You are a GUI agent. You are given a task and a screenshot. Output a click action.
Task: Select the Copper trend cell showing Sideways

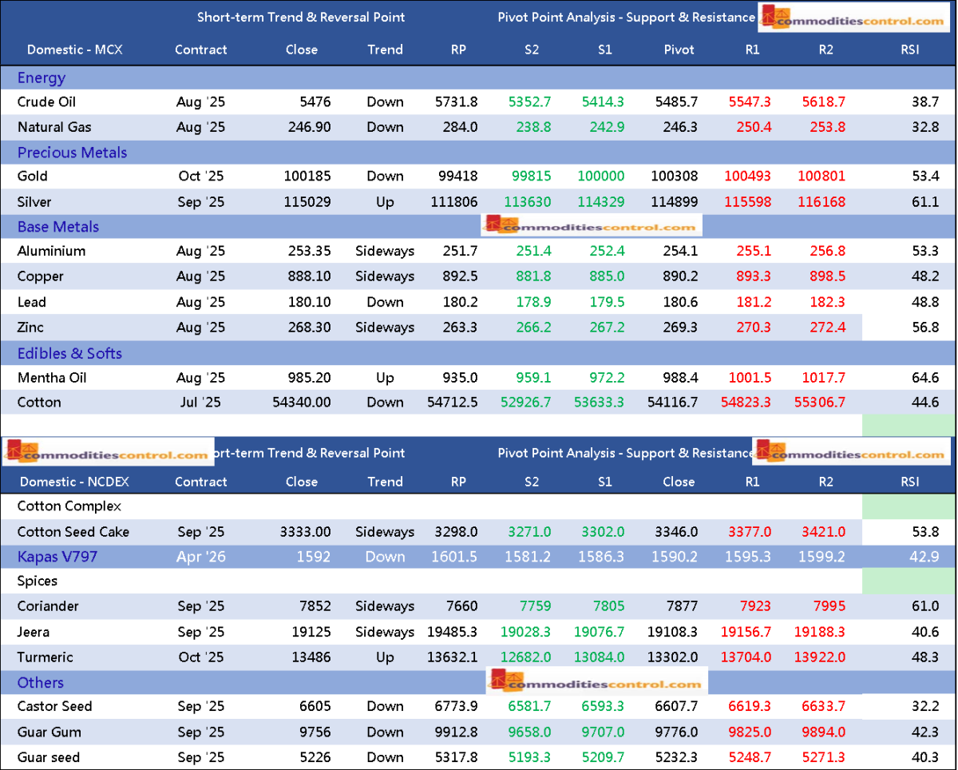(385, 276)
